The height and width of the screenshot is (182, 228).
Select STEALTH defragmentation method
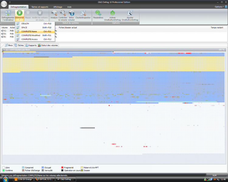click(x=25, y=23)
